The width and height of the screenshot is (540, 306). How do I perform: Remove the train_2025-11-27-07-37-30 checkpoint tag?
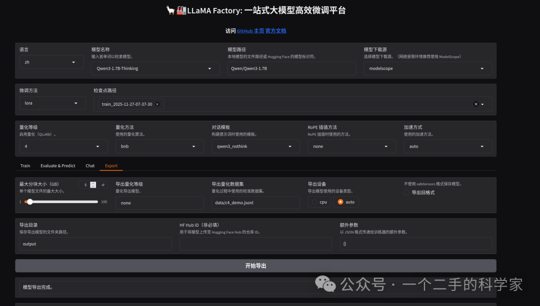coord(157,104)
